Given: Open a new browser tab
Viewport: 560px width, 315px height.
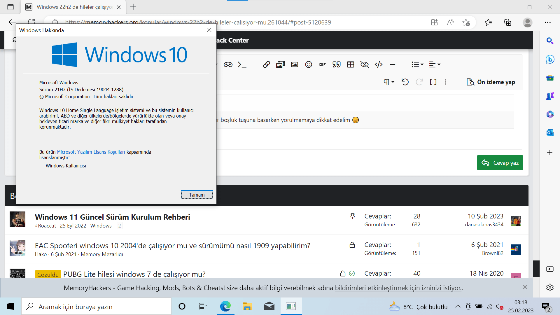Looking at the screenshot, I should point(133,7).
